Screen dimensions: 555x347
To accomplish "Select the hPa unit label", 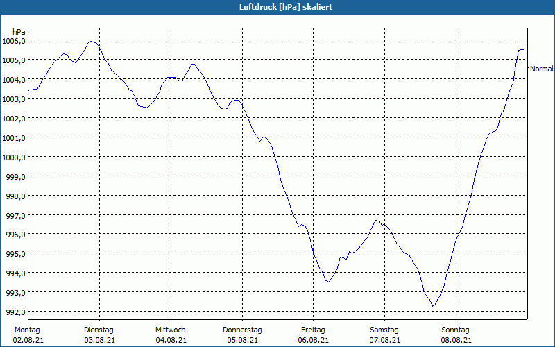I will [19, 32].
